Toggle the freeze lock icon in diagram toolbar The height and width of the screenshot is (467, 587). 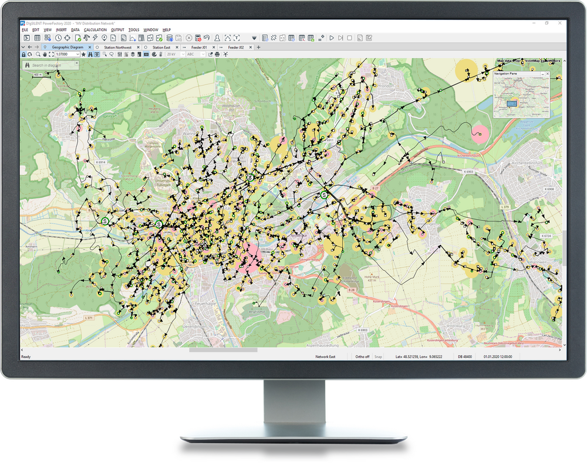click(23, 54)
